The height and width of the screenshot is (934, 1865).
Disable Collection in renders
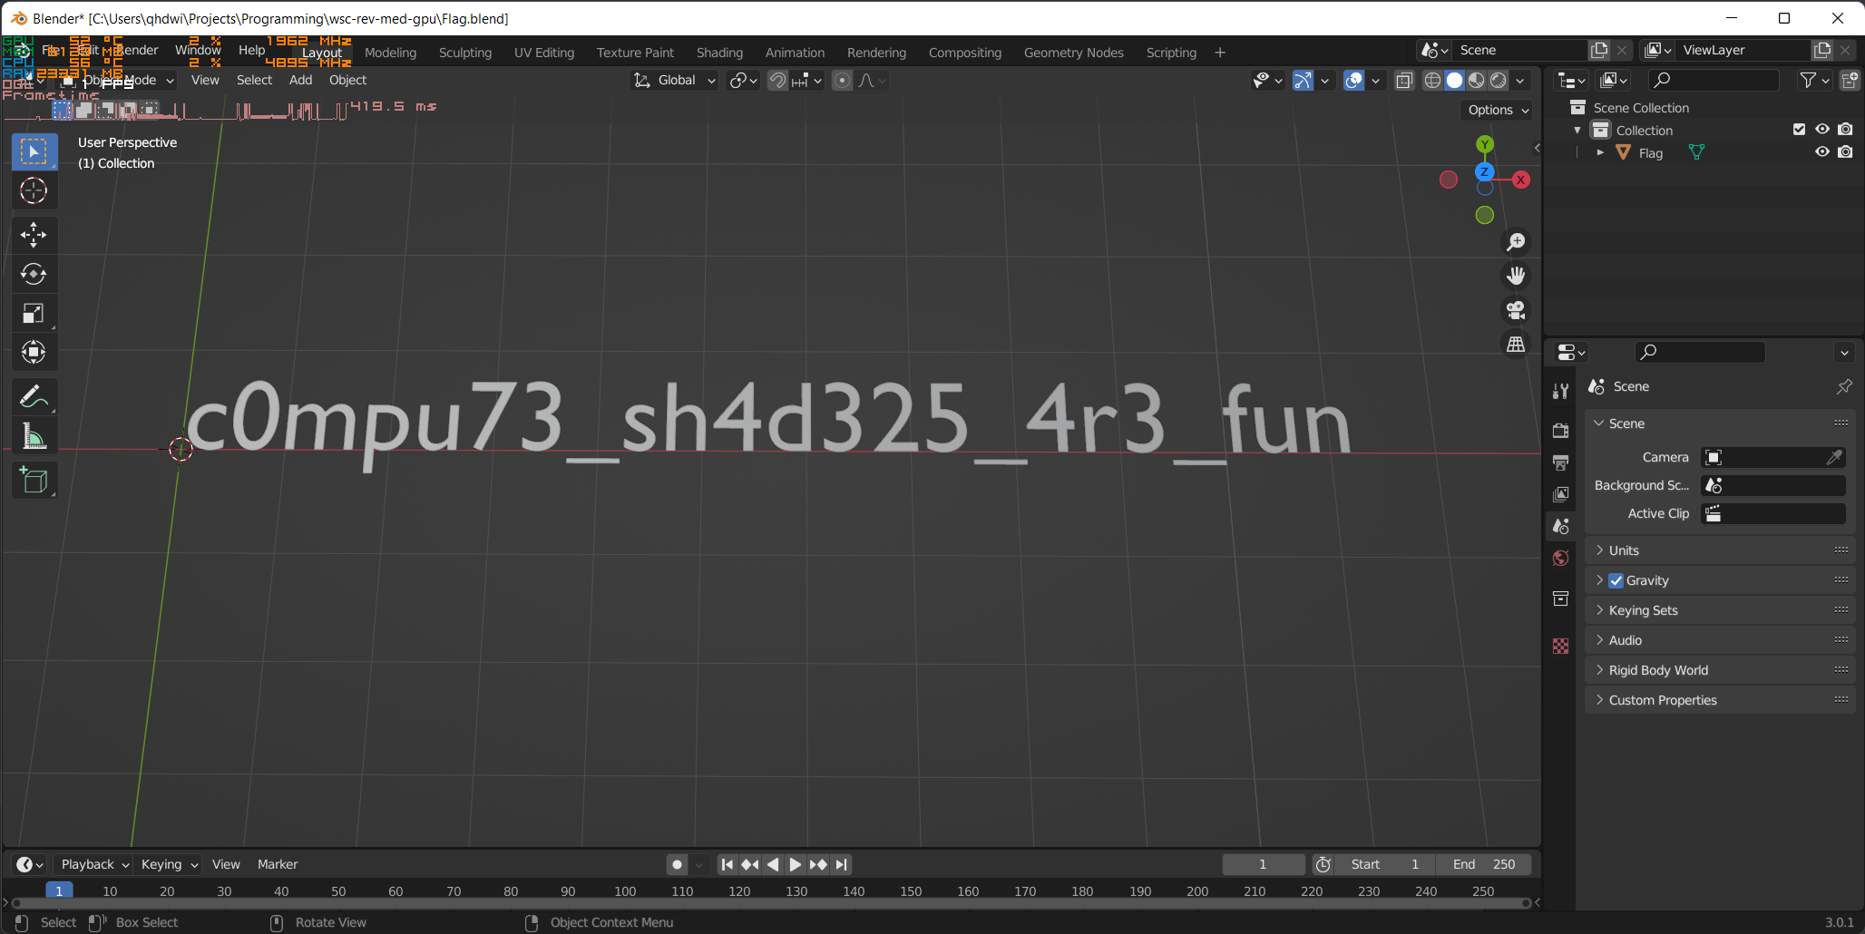tap(1845, 130)
